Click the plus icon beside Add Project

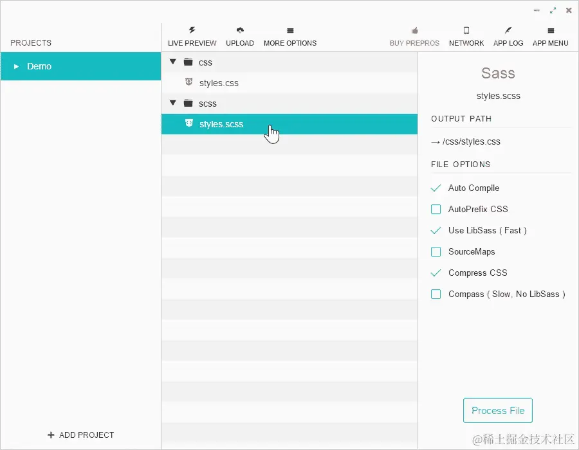51,435
